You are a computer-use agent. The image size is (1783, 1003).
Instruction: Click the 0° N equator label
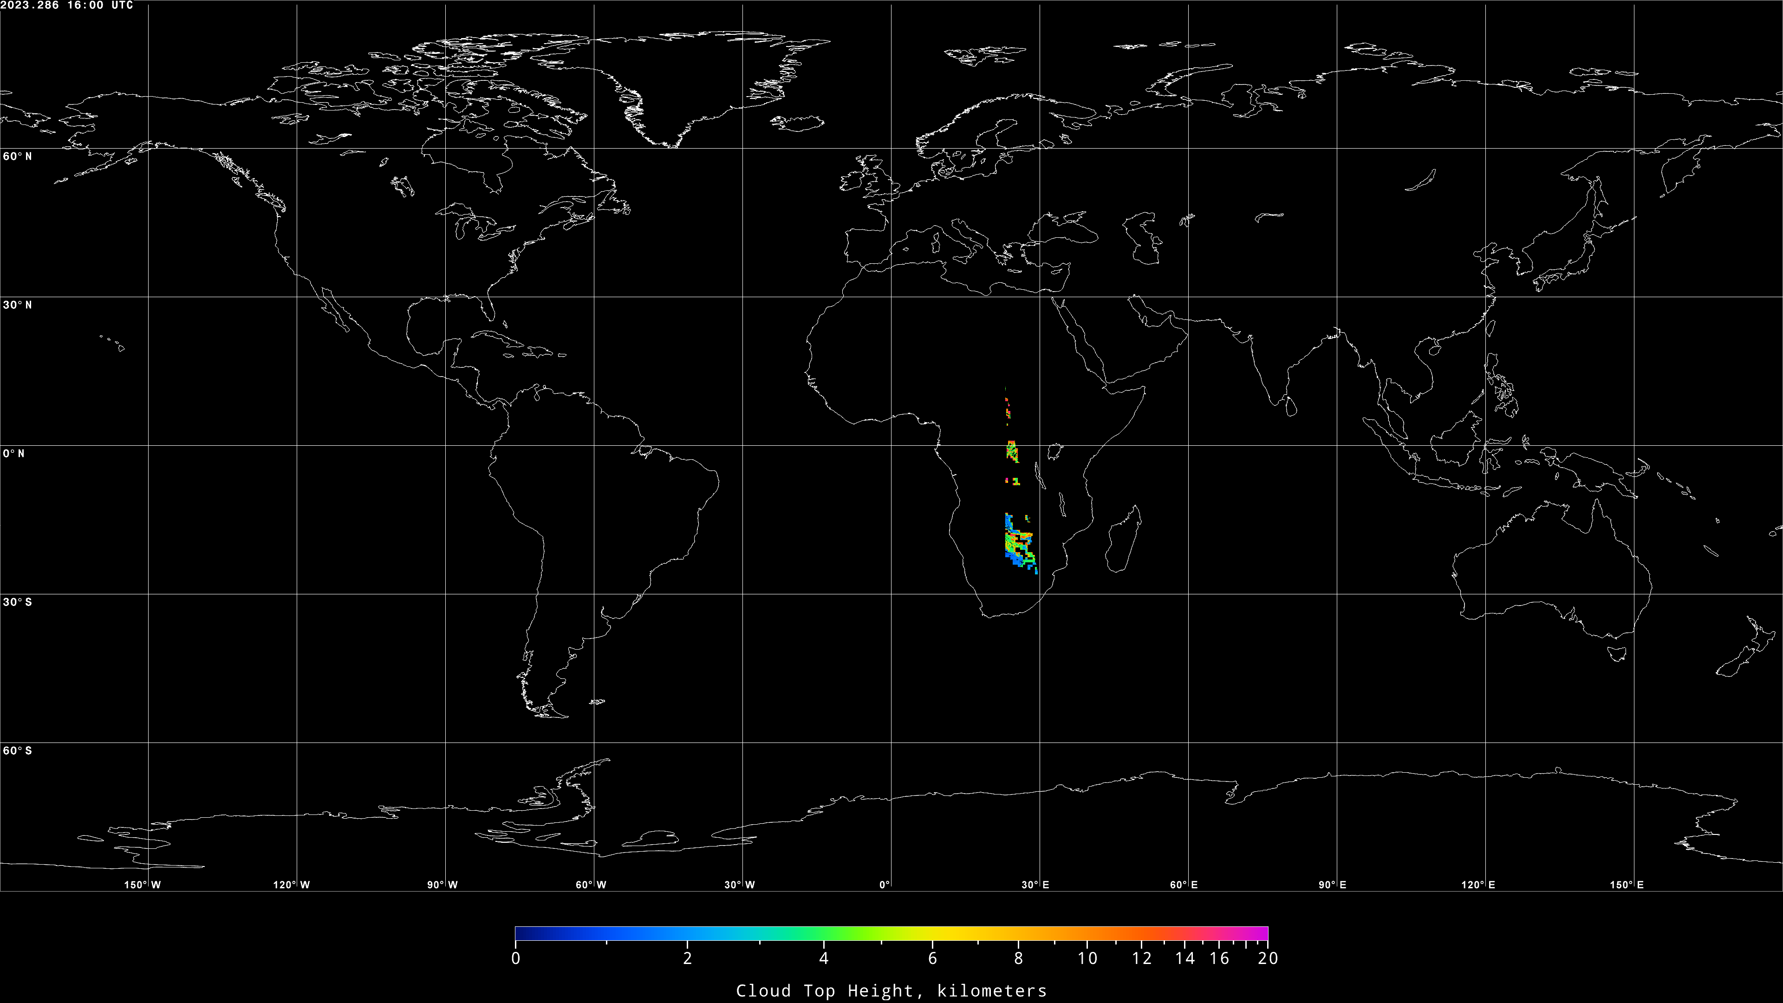pyautogui.click(x=14, y=454)
